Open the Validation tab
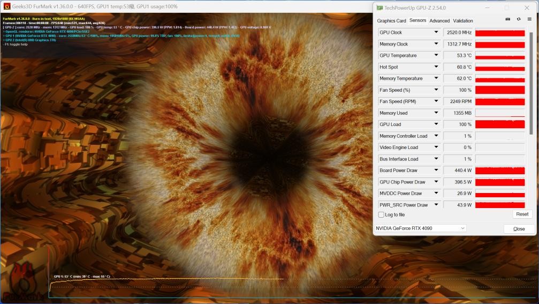Screen dimensions: 539x304 pyautogui.click(x=463, y=21)
